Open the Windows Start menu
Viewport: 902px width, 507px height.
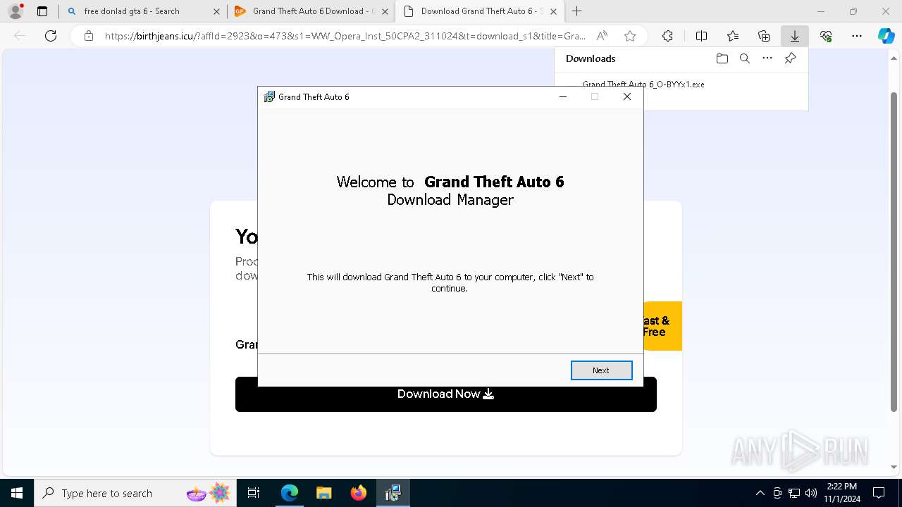click(x=17, y=493)
